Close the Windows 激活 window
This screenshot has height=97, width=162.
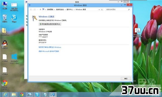tap(130, 5)
